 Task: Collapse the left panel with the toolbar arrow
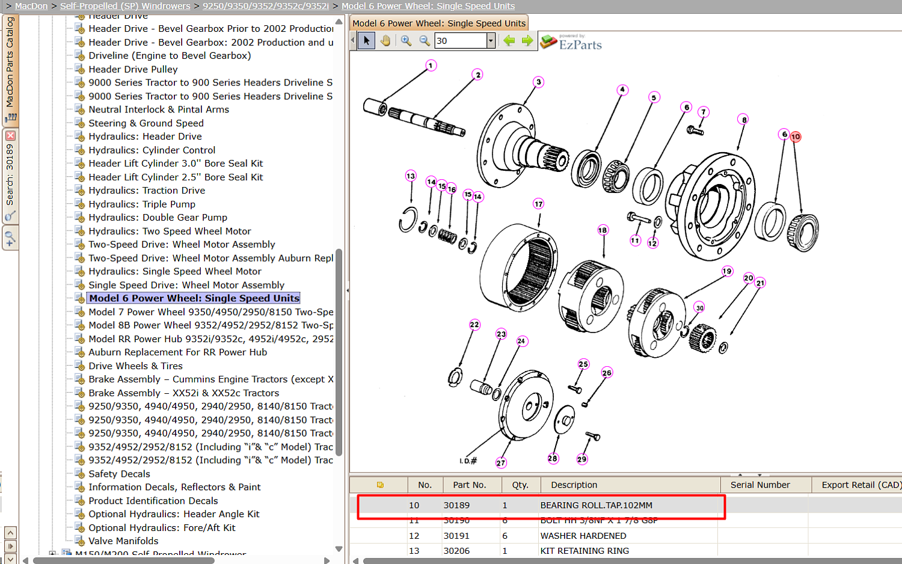tap(353, 41)
